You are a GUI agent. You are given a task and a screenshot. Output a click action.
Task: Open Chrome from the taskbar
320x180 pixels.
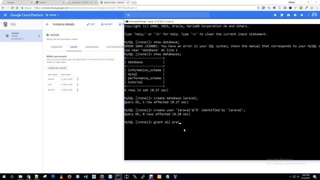click(28, 176)
